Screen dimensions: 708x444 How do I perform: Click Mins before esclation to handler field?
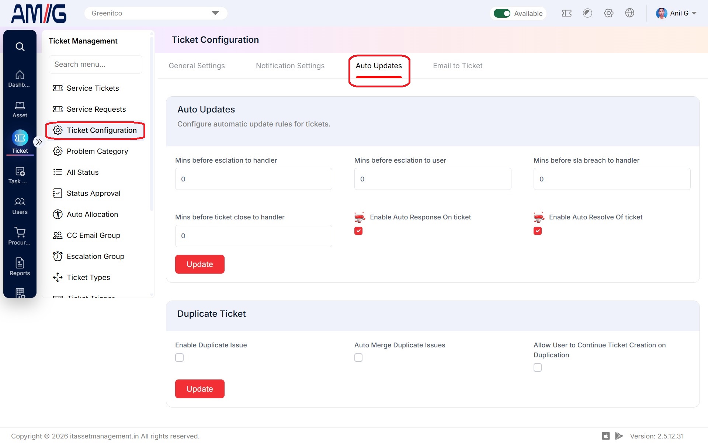[x=254, y=179]
